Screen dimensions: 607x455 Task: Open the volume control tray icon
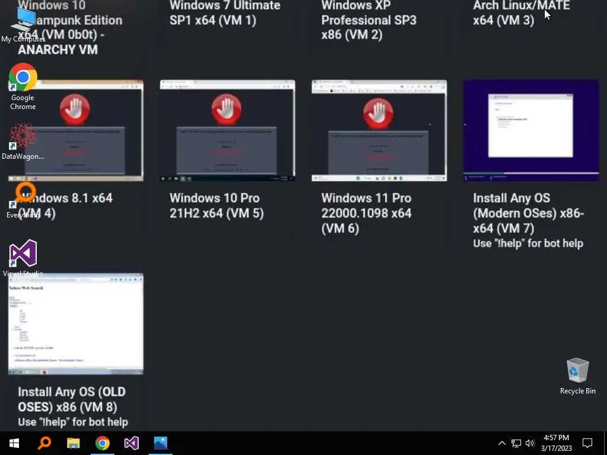pos(530,443)
